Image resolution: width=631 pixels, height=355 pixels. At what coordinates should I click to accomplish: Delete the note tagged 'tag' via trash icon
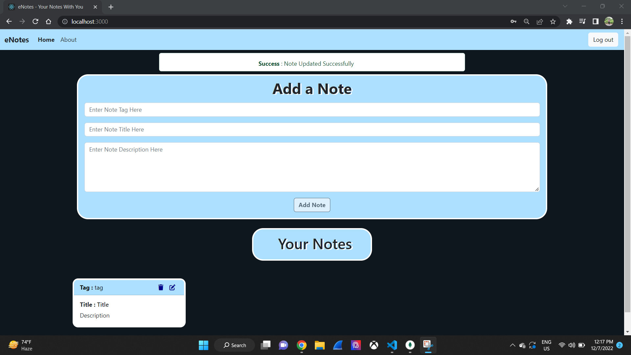tap(161, 288)
